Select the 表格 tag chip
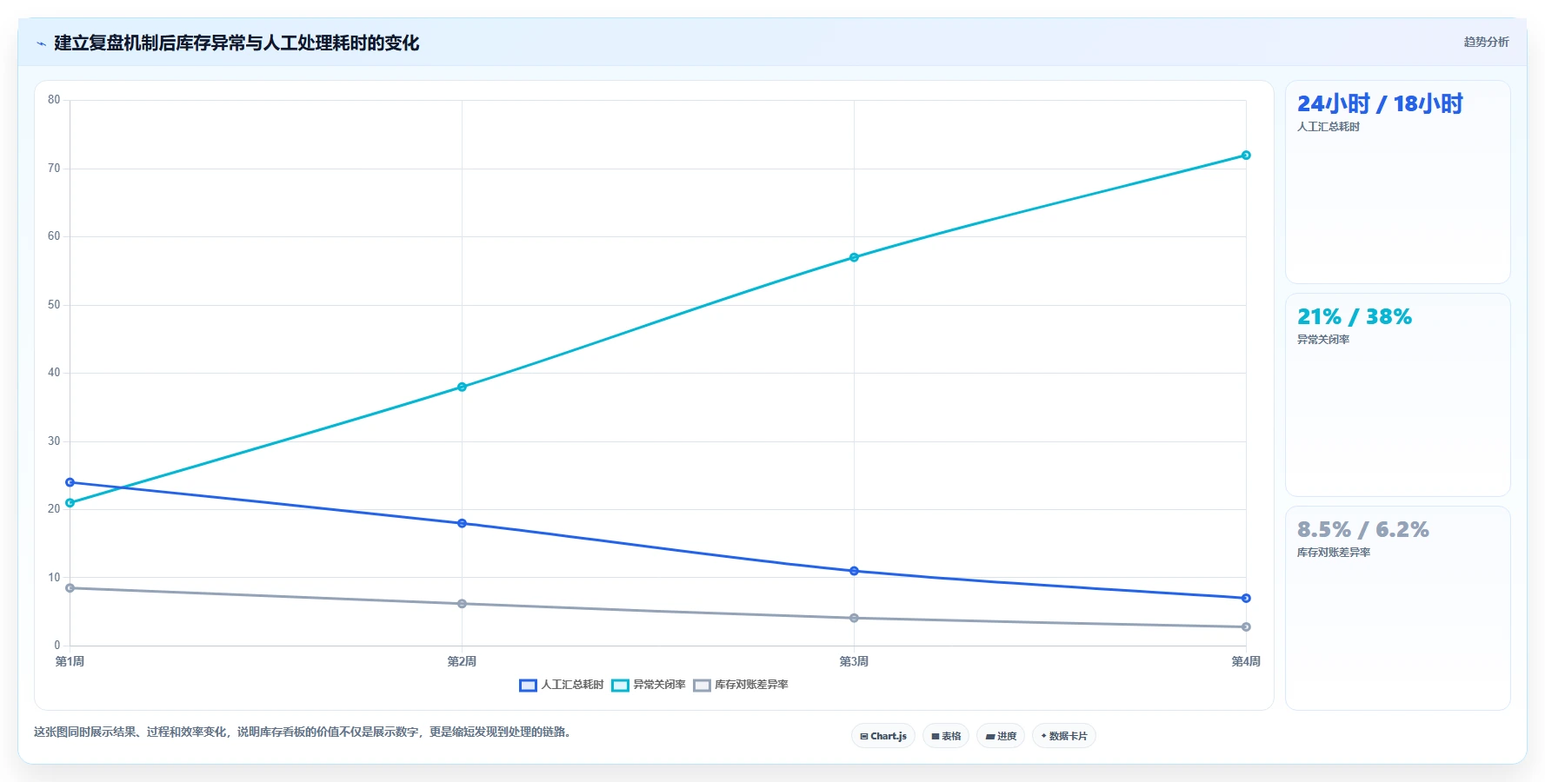The height and width of the screenshot is (782, 1545). pyautogui.click(x=946, y=736)
